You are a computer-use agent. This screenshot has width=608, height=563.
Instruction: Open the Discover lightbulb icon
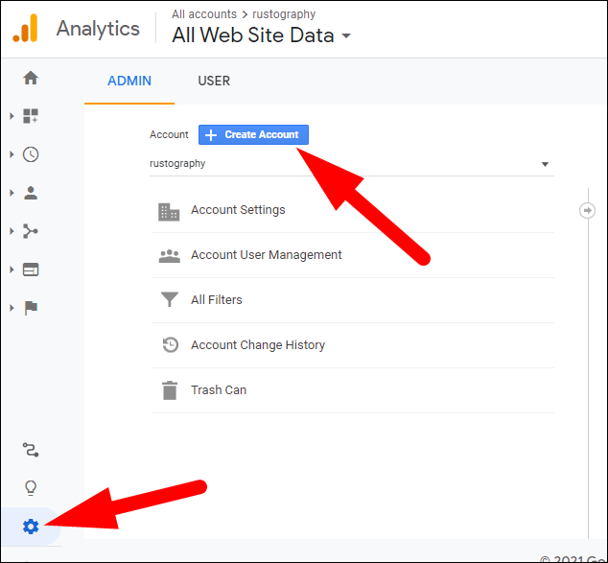(x=31, y=488)
